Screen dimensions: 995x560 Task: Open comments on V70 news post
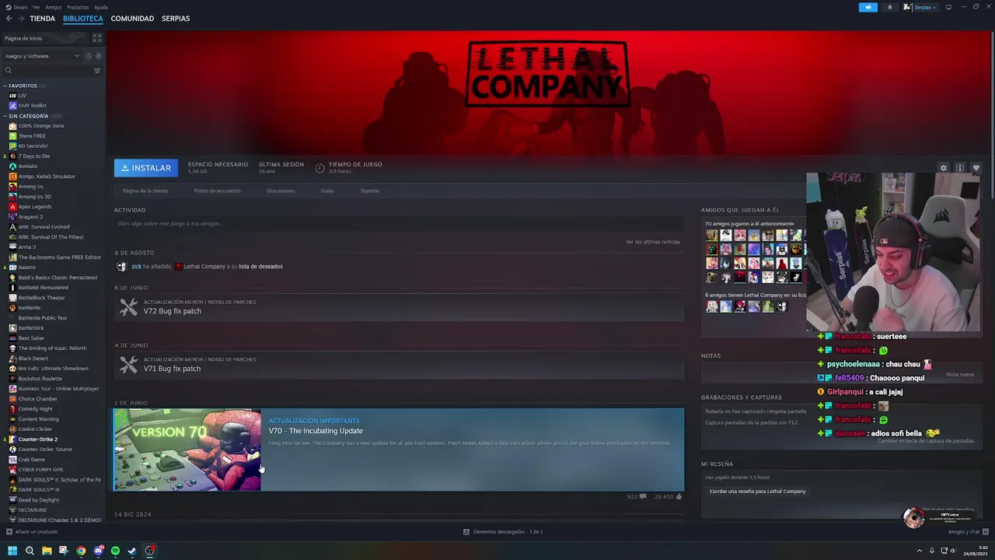coord(637,496)
